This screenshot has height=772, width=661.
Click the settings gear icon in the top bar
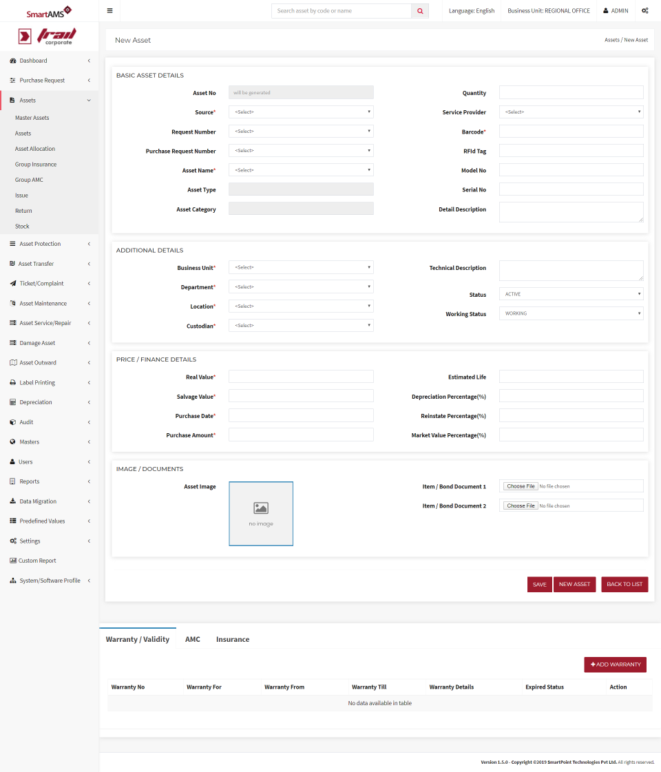(644, 10)
